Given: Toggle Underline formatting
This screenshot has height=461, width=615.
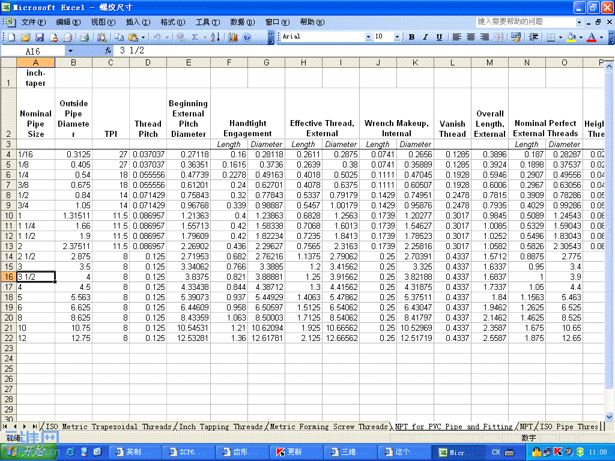Looking at the screenshot, I should click(x=439, y=37).
